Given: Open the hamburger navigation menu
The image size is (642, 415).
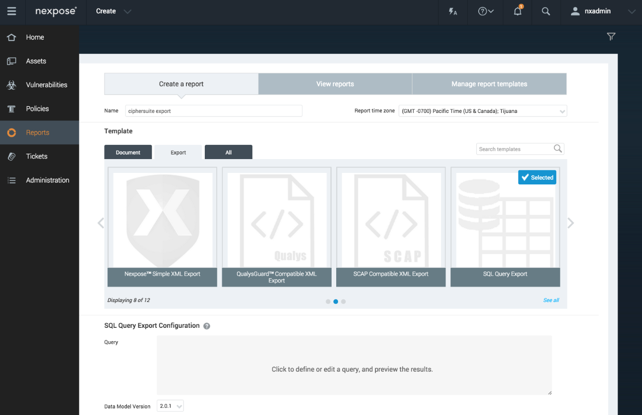Looking at the screenshot, I should point(12,11).
